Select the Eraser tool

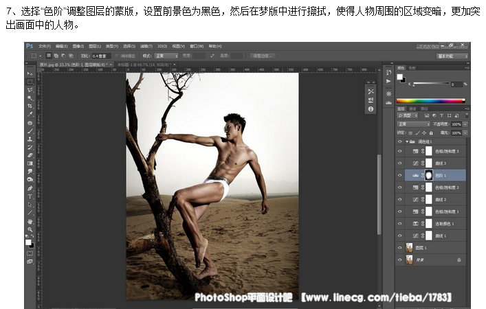point(30,155)
